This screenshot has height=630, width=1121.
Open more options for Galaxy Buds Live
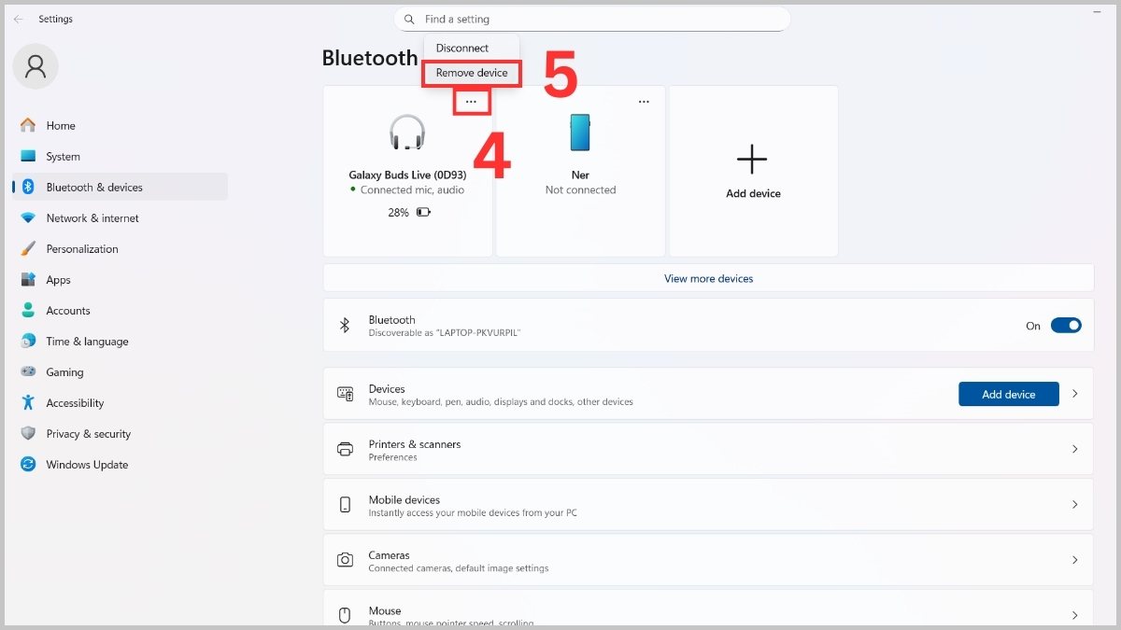click(x=472, y=102)
